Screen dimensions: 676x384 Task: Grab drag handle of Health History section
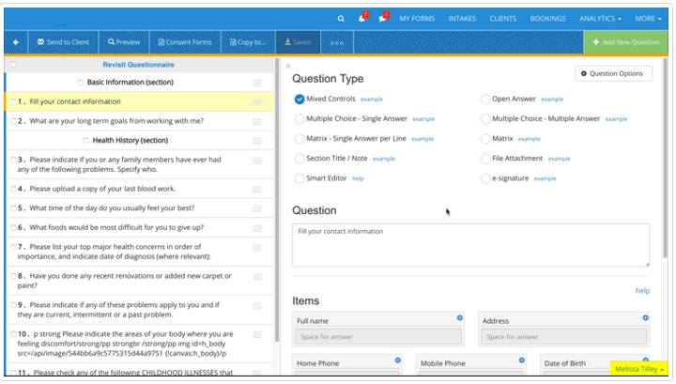(257, 141)
